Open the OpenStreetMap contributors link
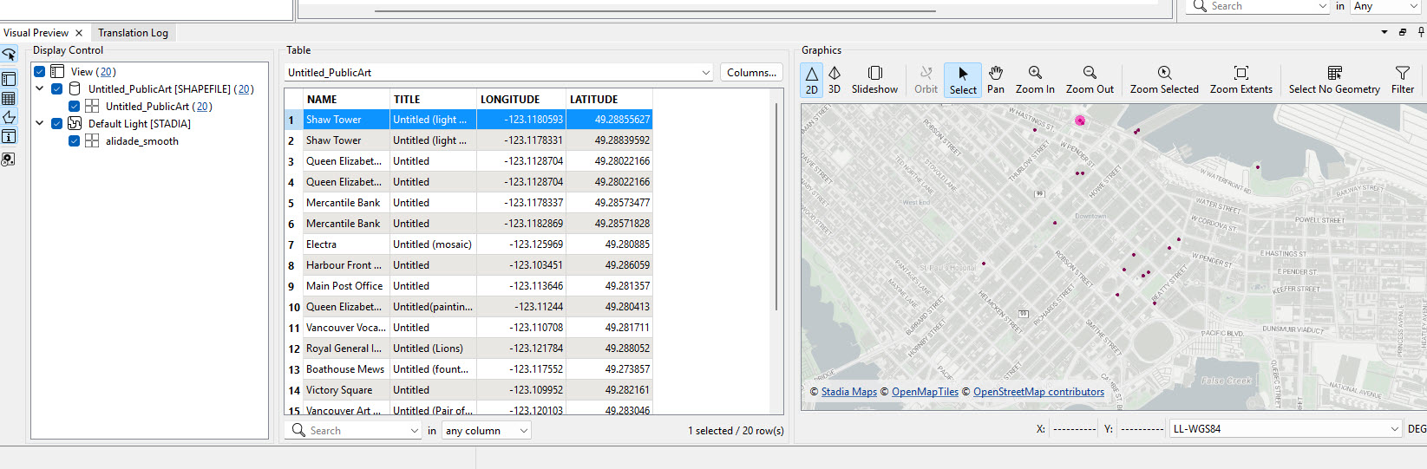 1038,392
